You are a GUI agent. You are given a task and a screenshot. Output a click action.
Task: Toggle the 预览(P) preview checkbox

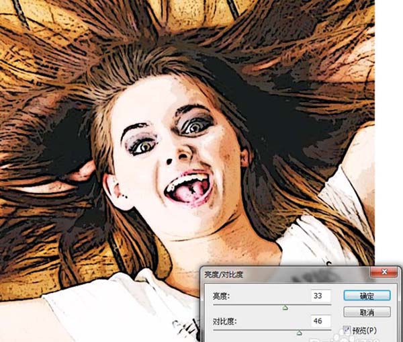[347, 329]
